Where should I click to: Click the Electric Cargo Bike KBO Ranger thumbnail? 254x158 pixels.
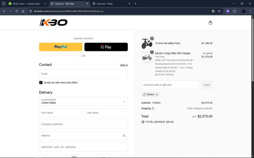[x=147, y=57]
